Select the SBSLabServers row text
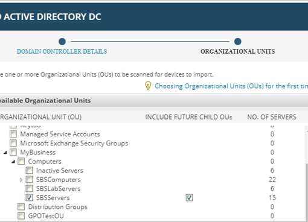The image size is (308, 222). [x=58, y=189]
